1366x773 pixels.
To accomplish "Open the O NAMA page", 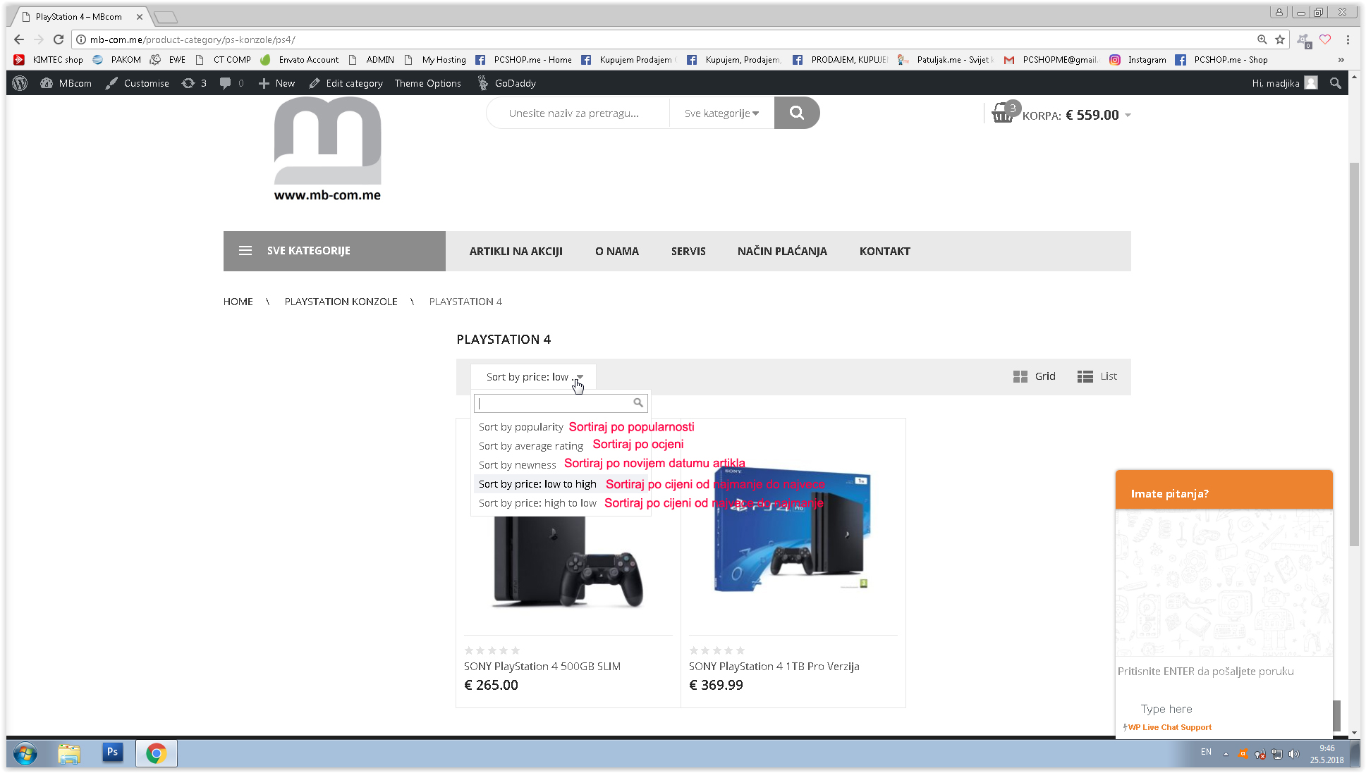I will point(616,251).
